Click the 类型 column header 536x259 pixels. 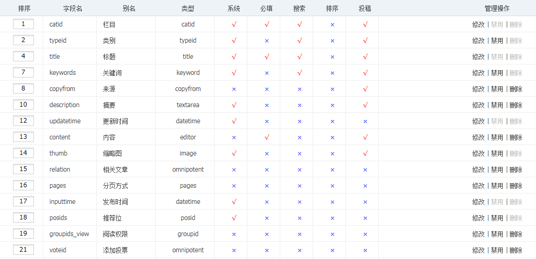coord(188,9)
